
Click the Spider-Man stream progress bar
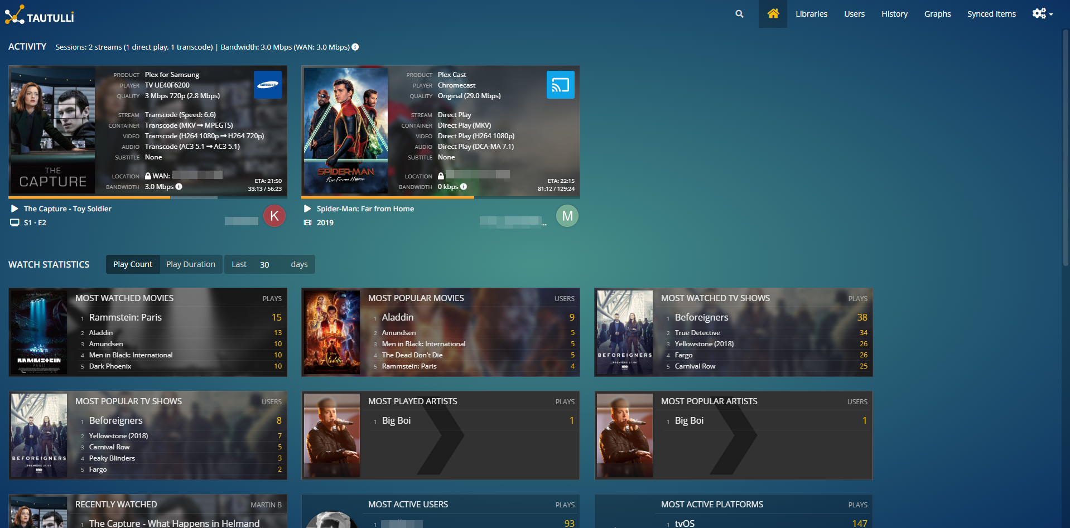[x=440, y=197]
